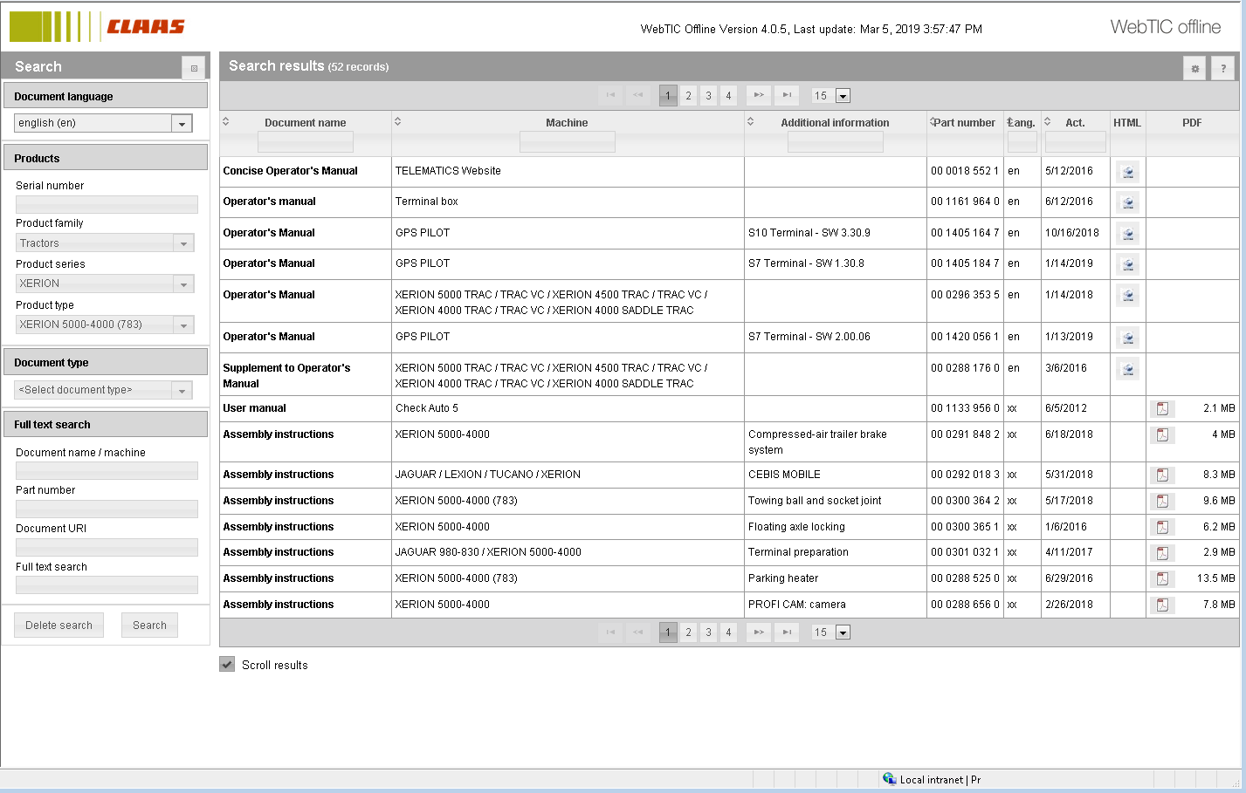The height and width of the screenshot is (793, 1246).
Task: Open HTML for part number 00 0296 353 5
Action: (x=1127, y=296)
